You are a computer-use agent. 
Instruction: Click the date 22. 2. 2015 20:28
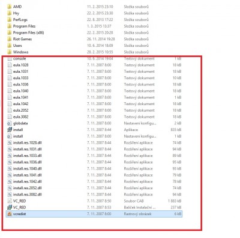[x=100, y=32]
